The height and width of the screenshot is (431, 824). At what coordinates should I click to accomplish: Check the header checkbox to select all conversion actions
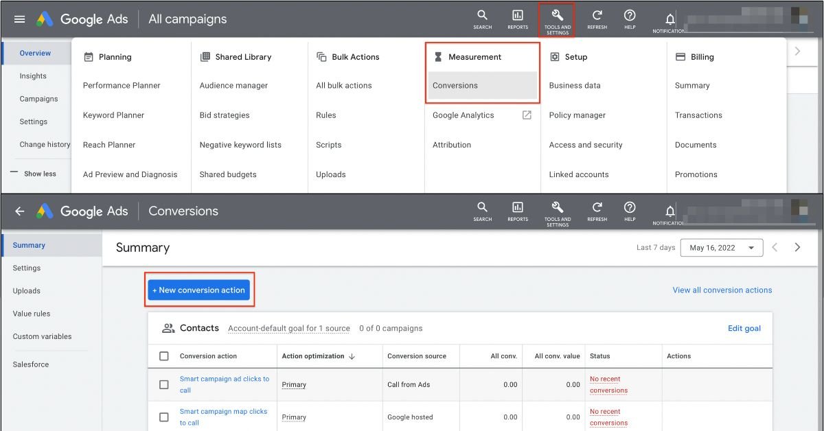163,356
